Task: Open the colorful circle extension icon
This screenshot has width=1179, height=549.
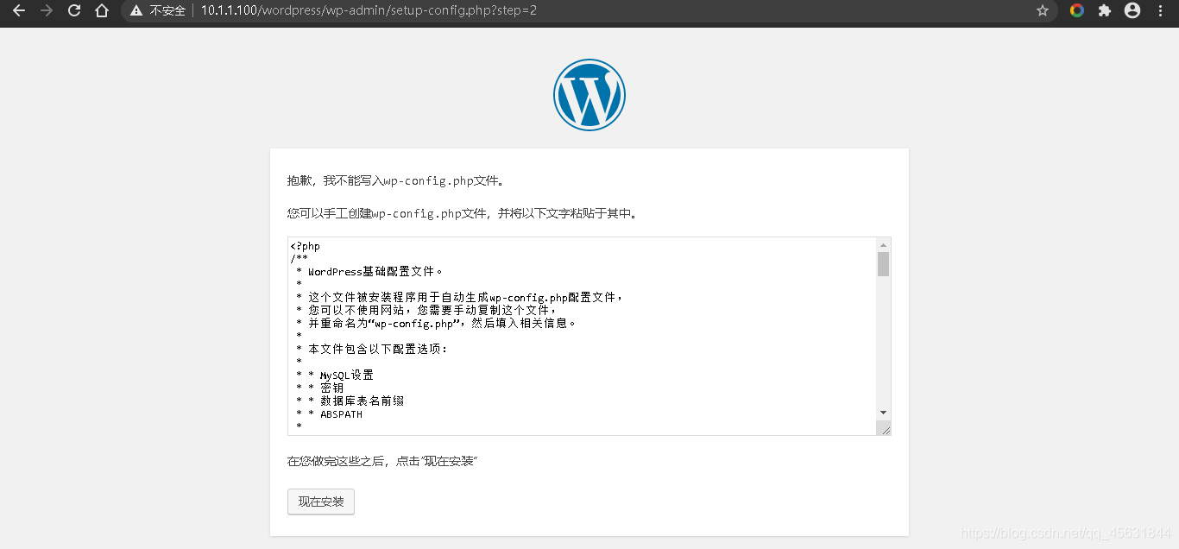Action: click(x=1077, y=10)
